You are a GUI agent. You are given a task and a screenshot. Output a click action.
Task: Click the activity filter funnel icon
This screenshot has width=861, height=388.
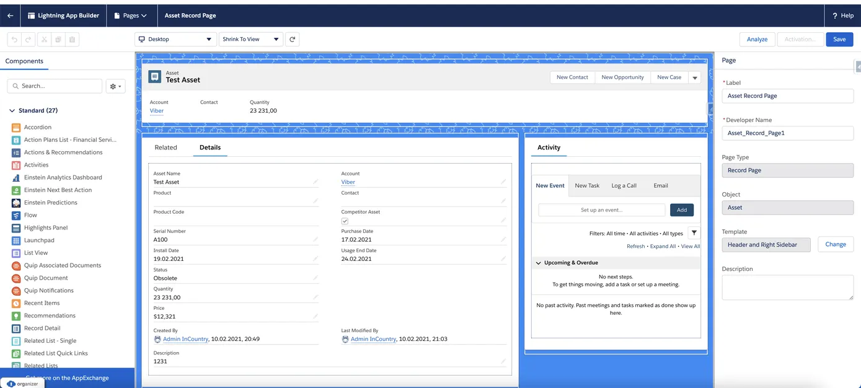click(694, 233)
